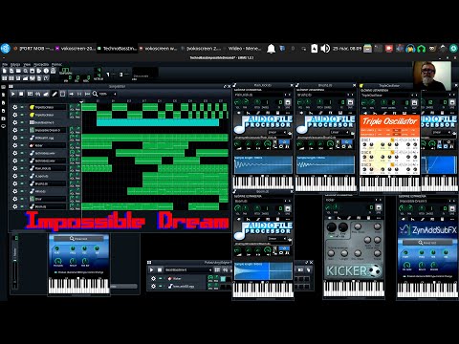
Task: Open gear menu of Kicker in Beat+Bassline Editor
Action: click(x=153, y=278)
